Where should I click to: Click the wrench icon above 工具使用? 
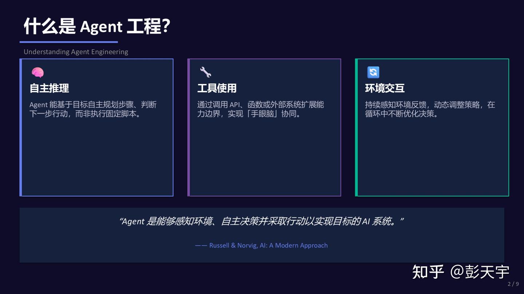coord(206,72)
